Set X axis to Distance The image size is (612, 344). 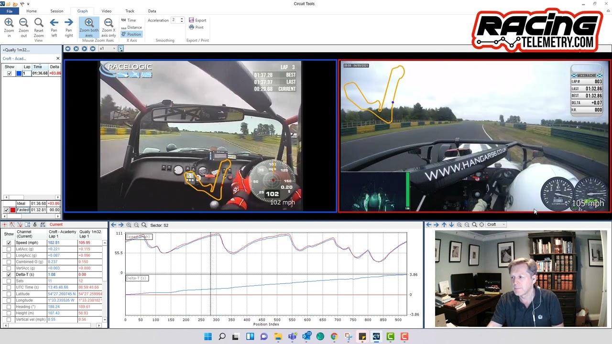click(x=131, y=27)
